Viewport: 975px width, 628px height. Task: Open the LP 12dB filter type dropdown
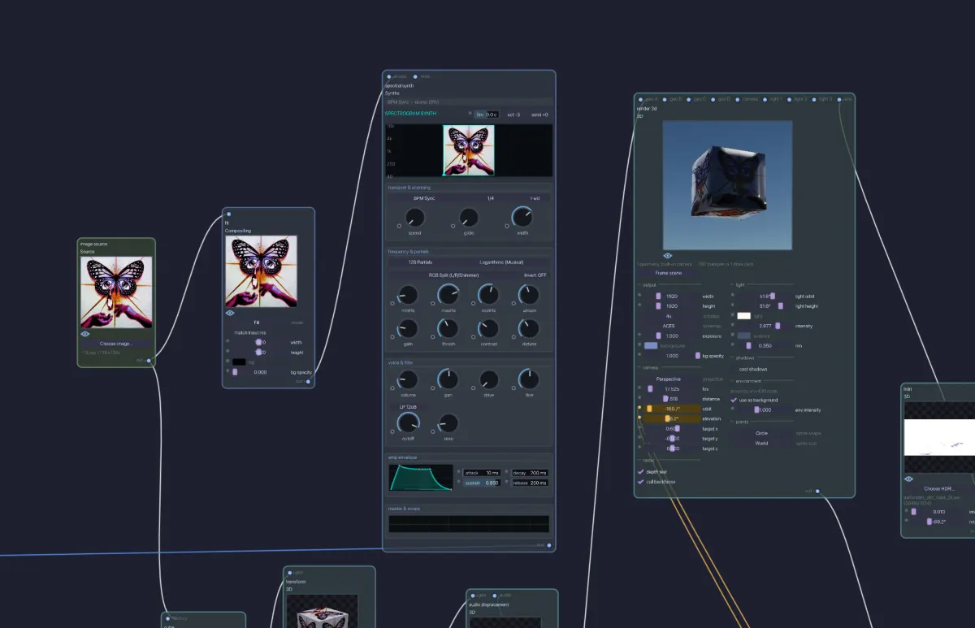coord(407,405)
